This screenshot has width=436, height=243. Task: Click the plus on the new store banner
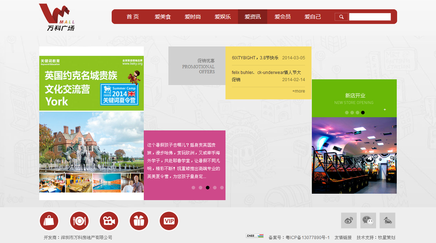point(385,110)
